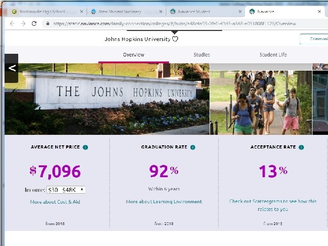Viewport: 328px width, 246px height.
Task: Click the 'Within 6 years' text
Action: [164, 189]
